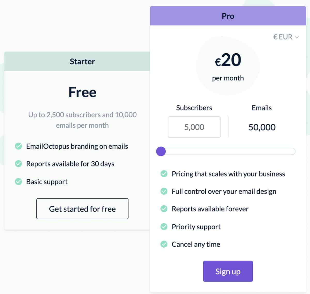310x294 pixels.
Task: Click the purple subscriber slider handle
Action: pyautogui.click(x=161, y=152)
